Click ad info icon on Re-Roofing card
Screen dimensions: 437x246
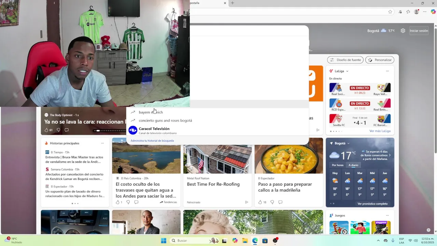[x=246, y=202]
